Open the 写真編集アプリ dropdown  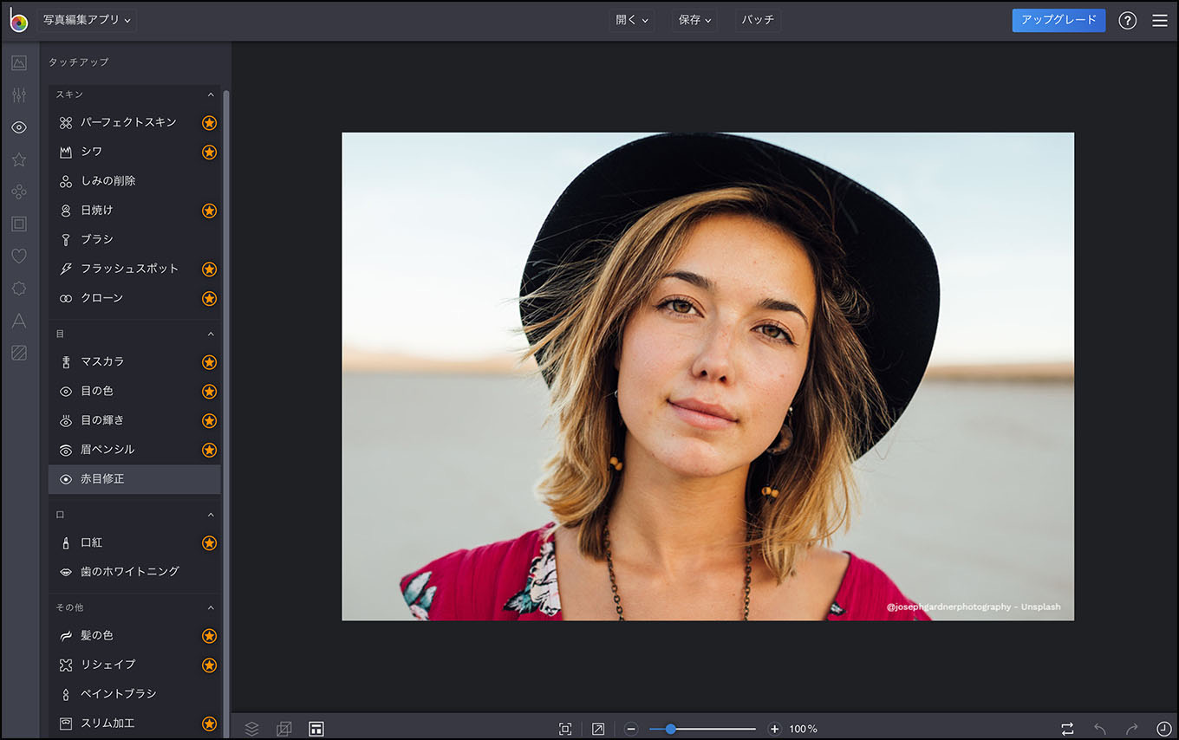point(87,20)
